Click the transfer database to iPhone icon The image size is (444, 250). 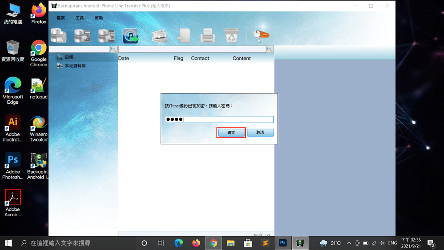pos(106,36)
